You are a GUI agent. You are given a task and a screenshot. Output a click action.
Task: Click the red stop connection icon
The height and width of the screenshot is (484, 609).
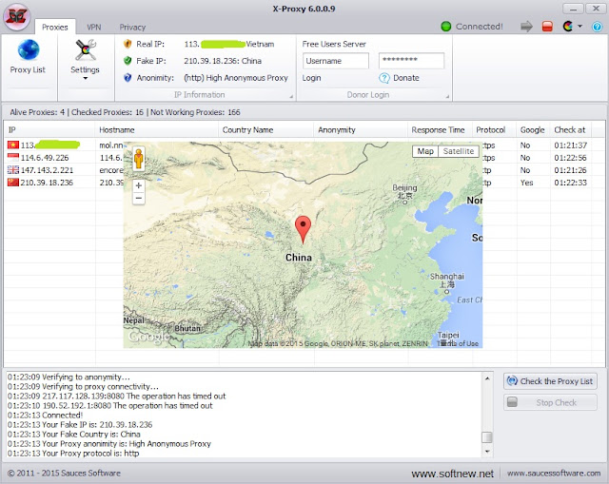click(x=547, y=27)
